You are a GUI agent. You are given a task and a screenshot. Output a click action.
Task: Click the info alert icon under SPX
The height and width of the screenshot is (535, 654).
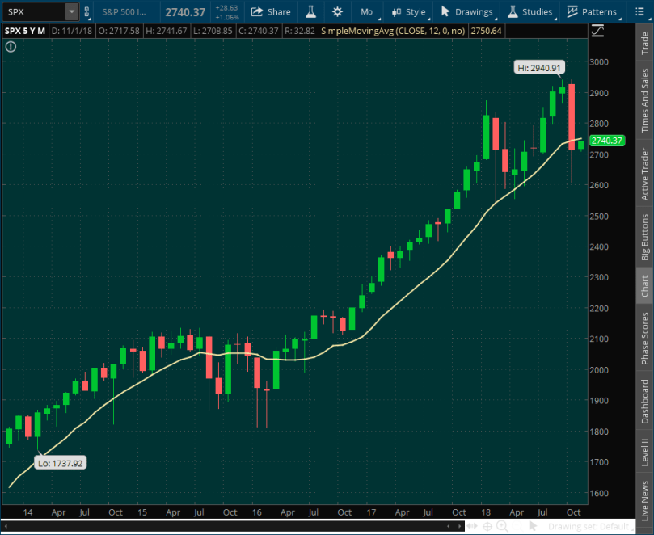(x=11, y=47)
